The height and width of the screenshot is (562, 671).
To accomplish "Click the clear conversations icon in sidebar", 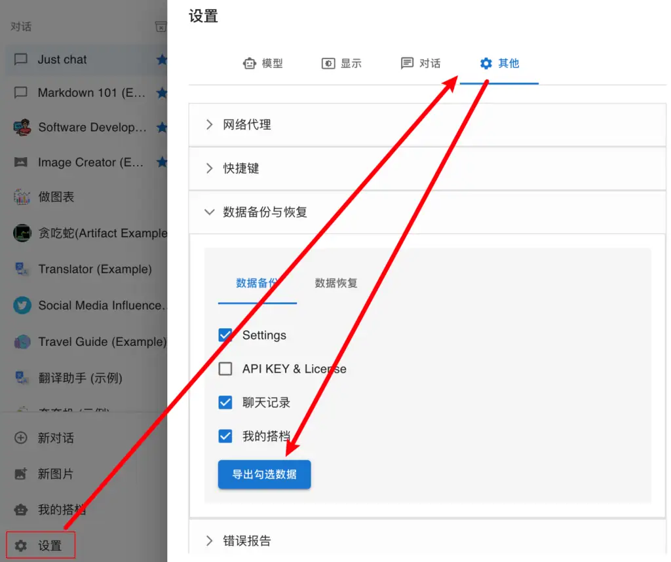I will click(x=160, y=26).
